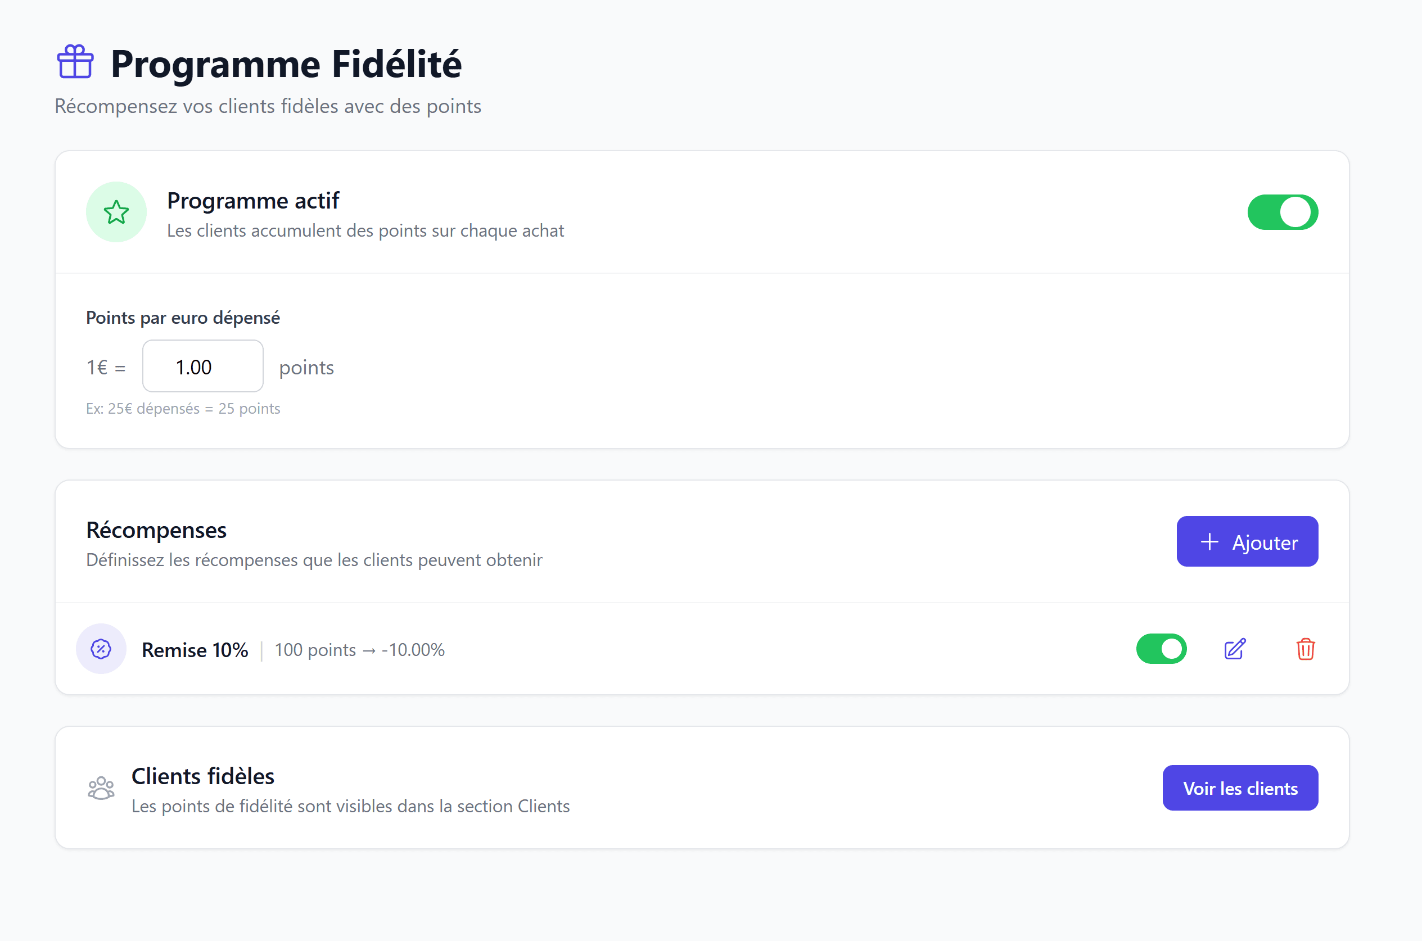Open the edit pencil icon for the reward
This screenshot has height=941, width=1422.
click(x=1234, y=649)
